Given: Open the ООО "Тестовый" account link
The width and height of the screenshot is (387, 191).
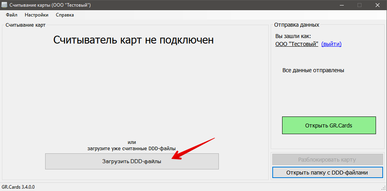Looking at the screenshot, I should (x=297, y=44).
